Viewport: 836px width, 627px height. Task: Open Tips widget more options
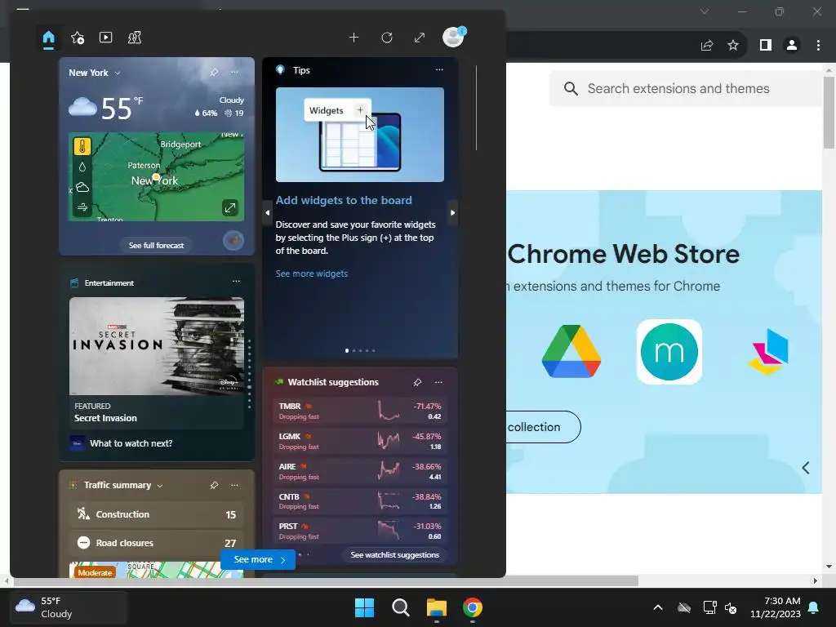[x=439, y=70]
